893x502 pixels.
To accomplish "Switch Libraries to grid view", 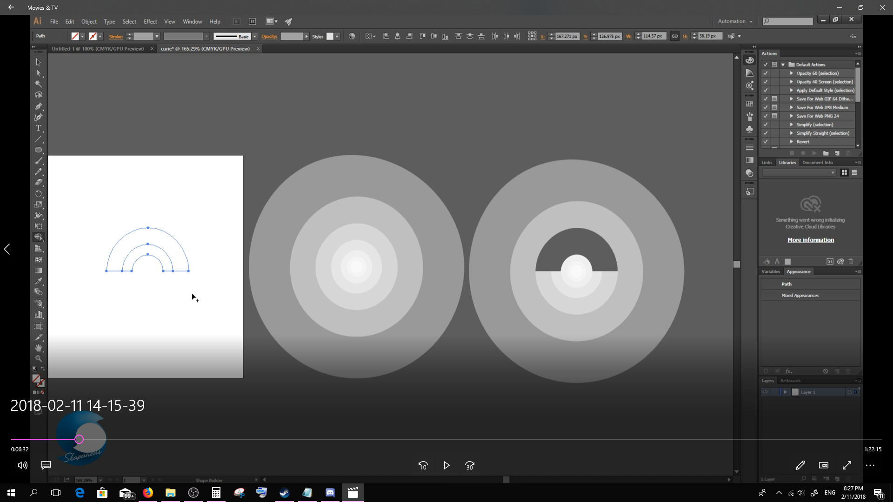I will [x=844, y=173].
